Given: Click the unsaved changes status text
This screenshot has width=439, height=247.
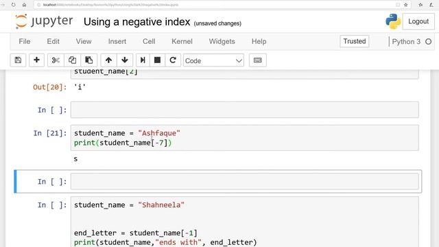Looking at the screenshot, I should [x=217, y=23].
